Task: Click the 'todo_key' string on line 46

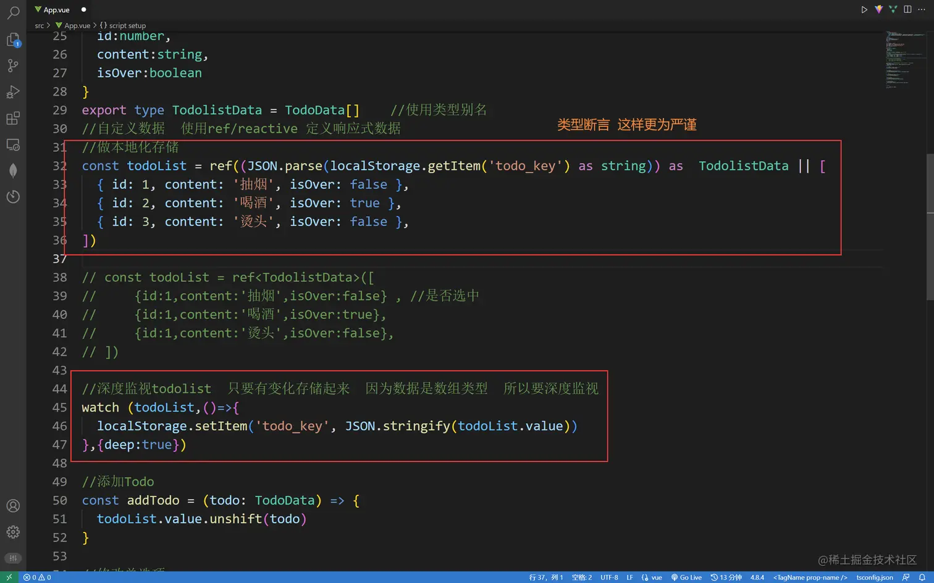Action: tap(292, 426)
